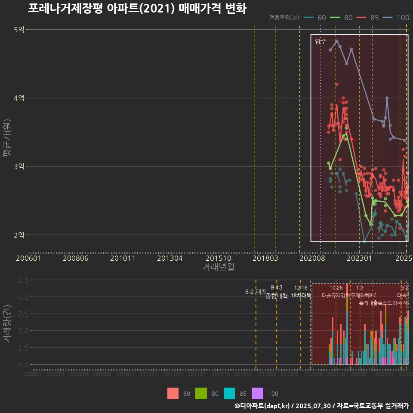The image size is (413, 413).
Task: Click the 5억 price axis label
Action: tap(19, 30)
